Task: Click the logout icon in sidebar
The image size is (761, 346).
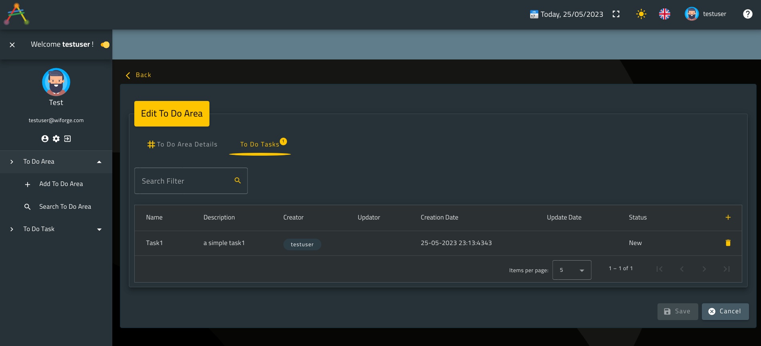Action: point(68,138)
